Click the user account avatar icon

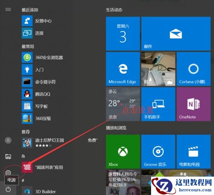(8, 140)
